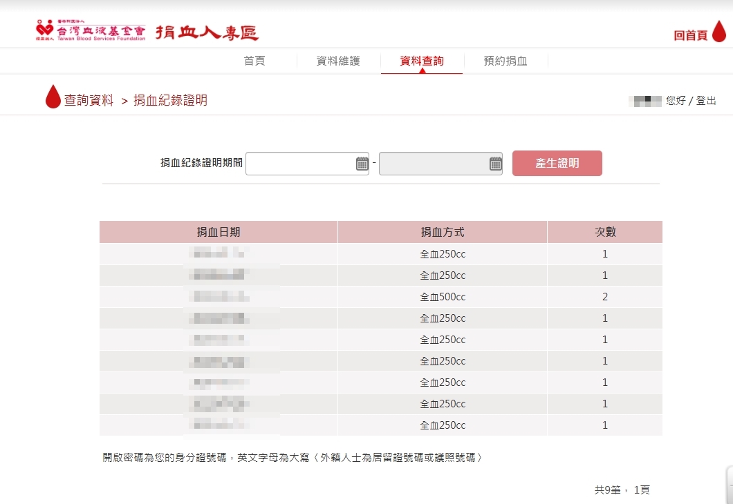Focus the start date input field
The image size is (733, 504).
[x=300, y=164]
